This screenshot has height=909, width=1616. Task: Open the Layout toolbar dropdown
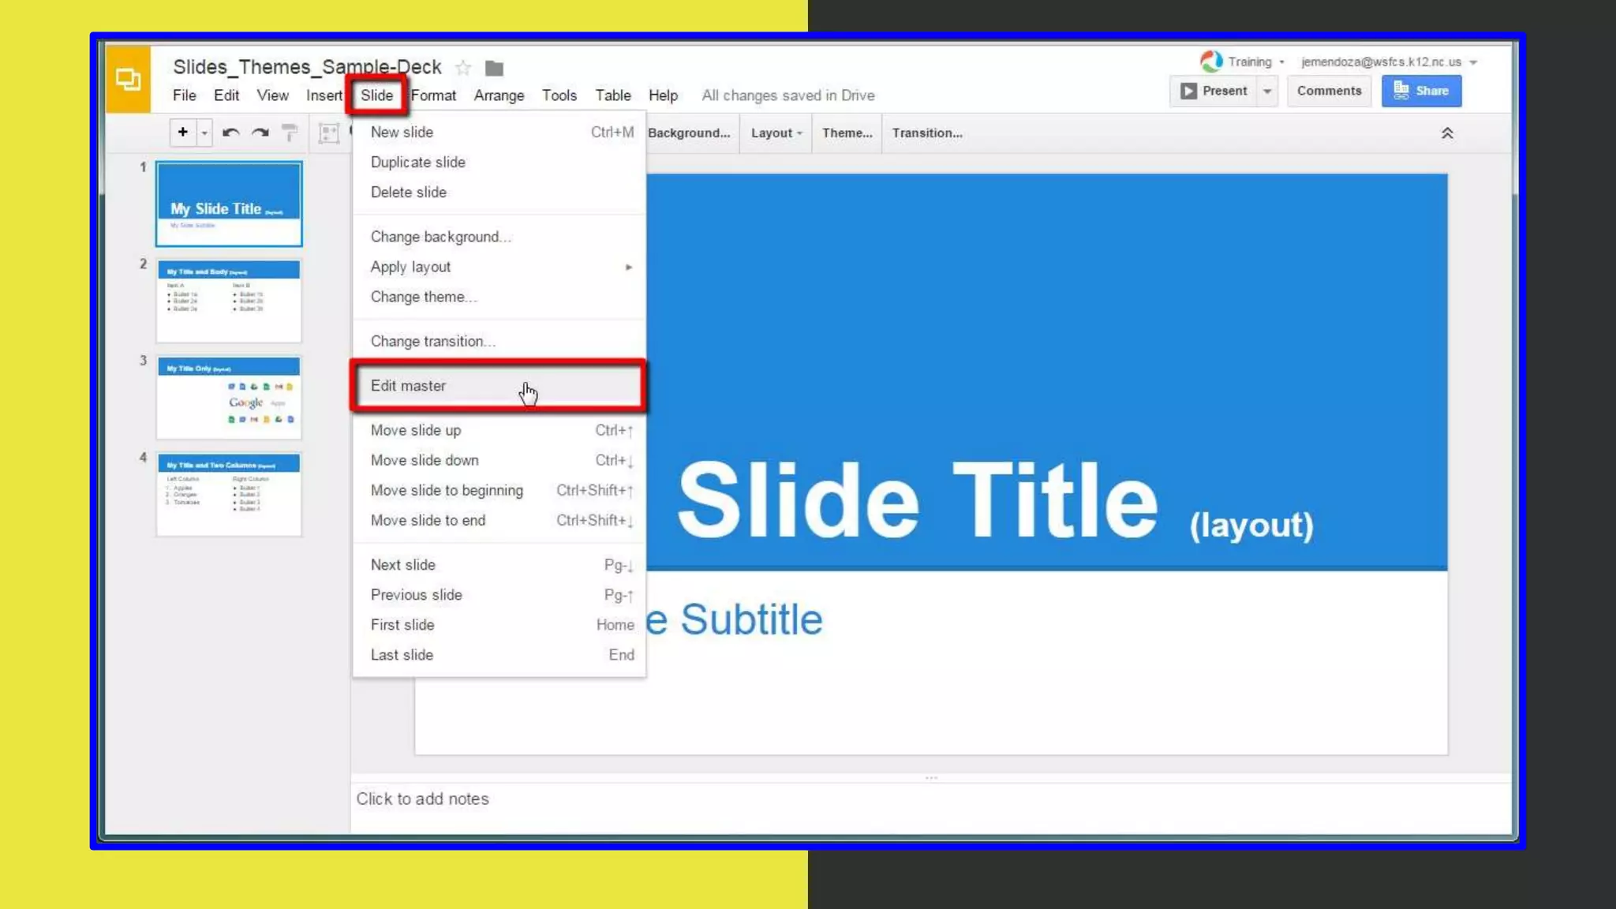pos(776,133)
